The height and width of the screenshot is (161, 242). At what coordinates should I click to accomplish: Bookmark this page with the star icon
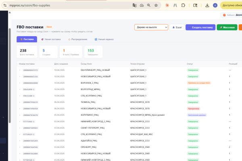point(156,5)
